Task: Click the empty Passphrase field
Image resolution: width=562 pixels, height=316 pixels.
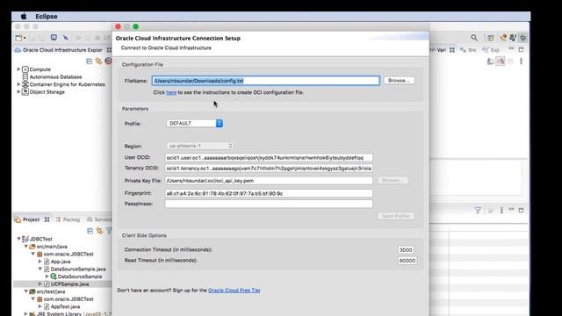Action: pos(269,204)
